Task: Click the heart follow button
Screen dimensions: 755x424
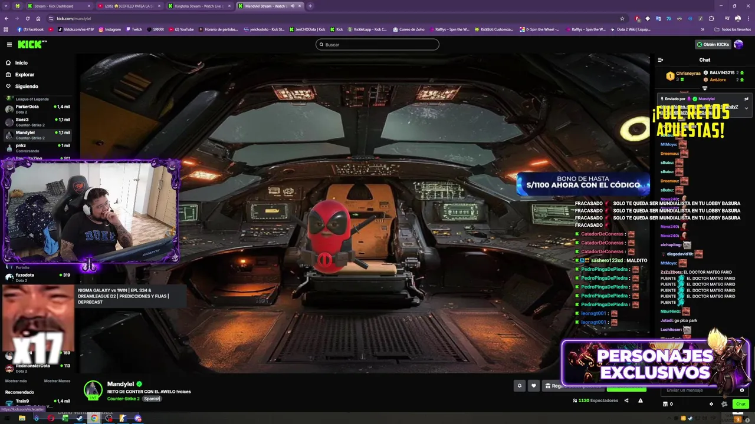Action: [x=534, y=386]
